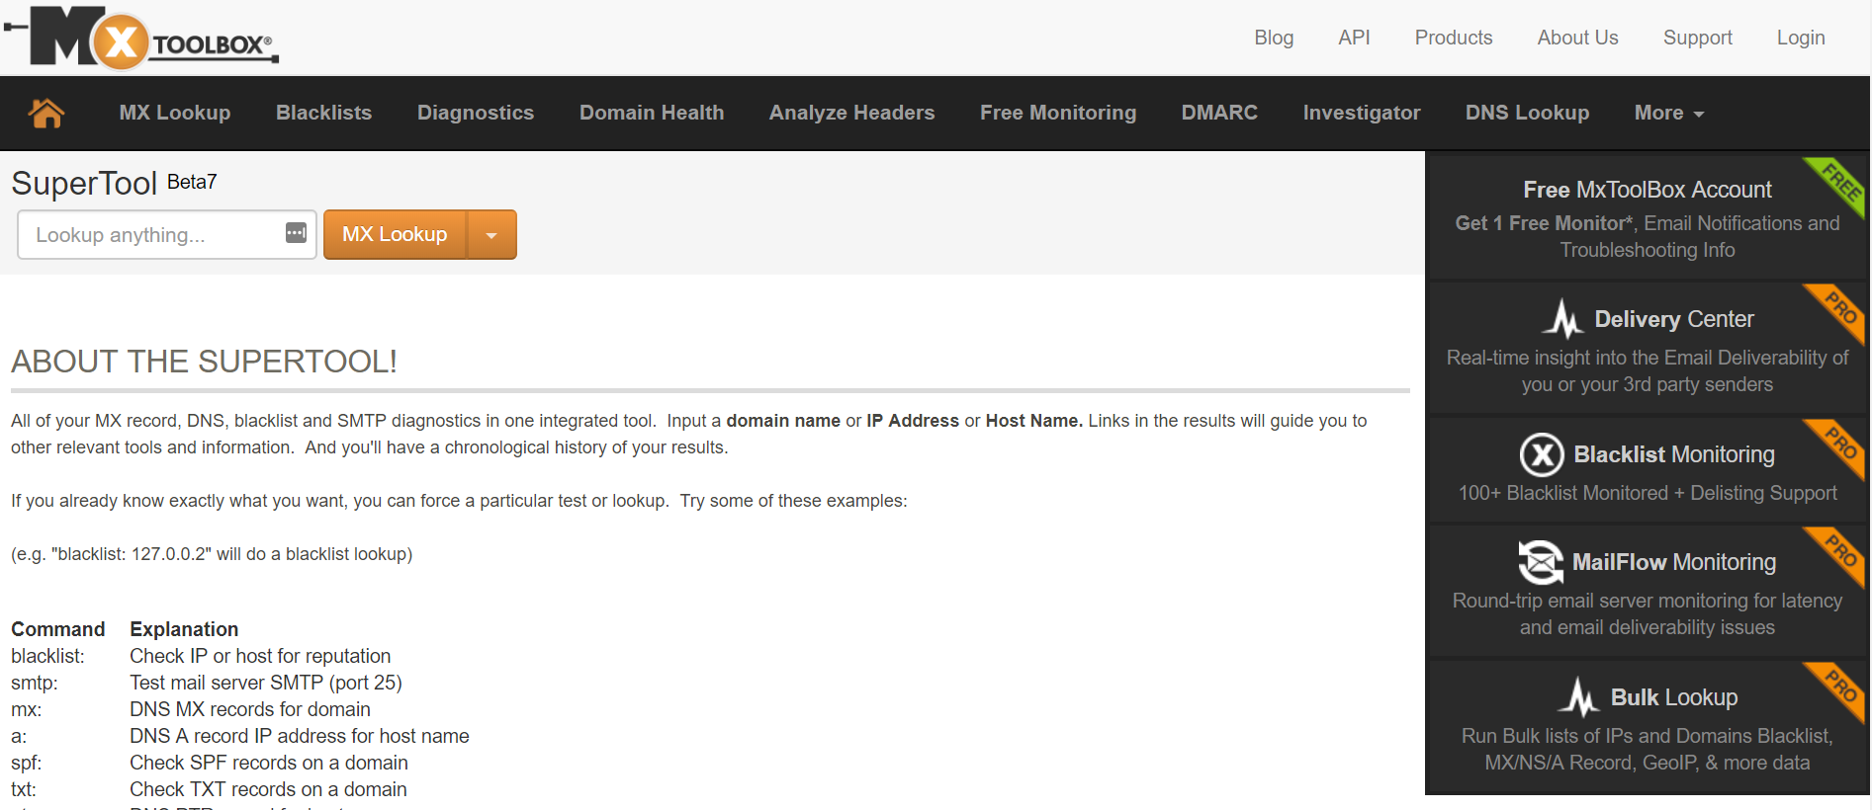The width and height of the screenshot is (1872, 810).
Task: Click 'Test mail server SMTP (port 25)'
Action: pyautogui.click(x=266, y=683)
